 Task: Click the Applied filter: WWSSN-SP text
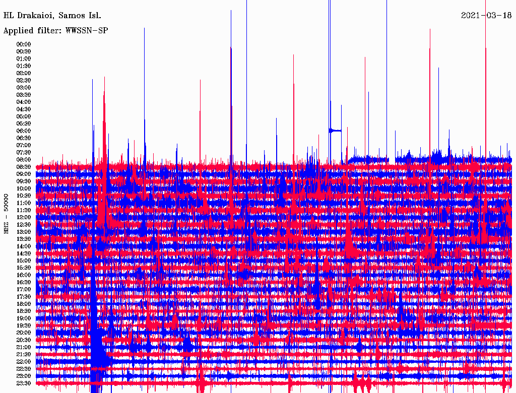55,31
